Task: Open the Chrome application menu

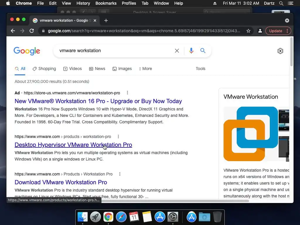Action: [24, 3]
